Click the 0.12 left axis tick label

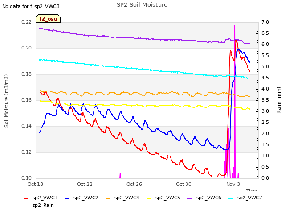[x=27, y=152]
